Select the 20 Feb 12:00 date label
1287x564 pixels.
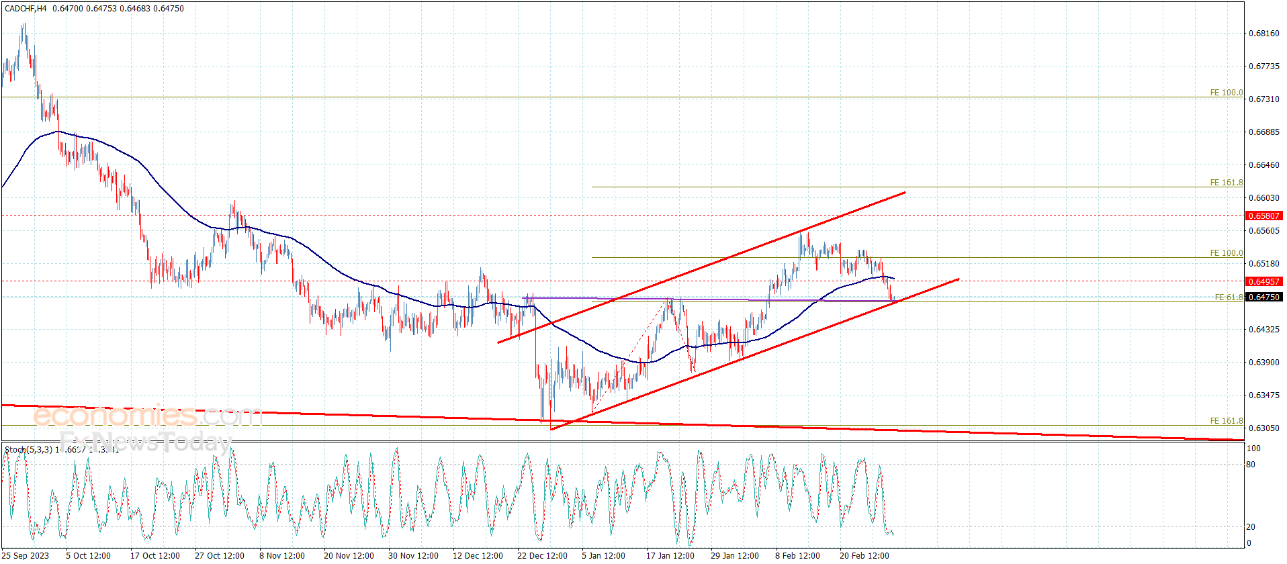864,555
